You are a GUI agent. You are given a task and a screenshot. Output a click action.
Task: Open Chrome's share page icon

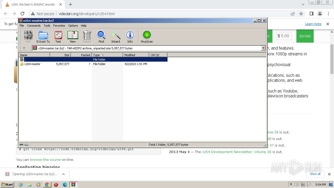tap(293, 14)
